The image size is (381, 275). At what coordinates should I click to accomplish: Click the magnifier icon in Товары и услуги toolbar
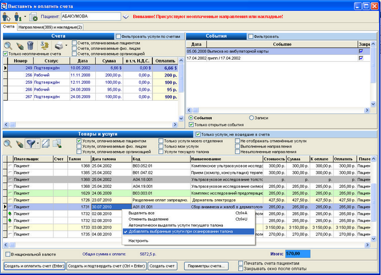coord(8,144)
